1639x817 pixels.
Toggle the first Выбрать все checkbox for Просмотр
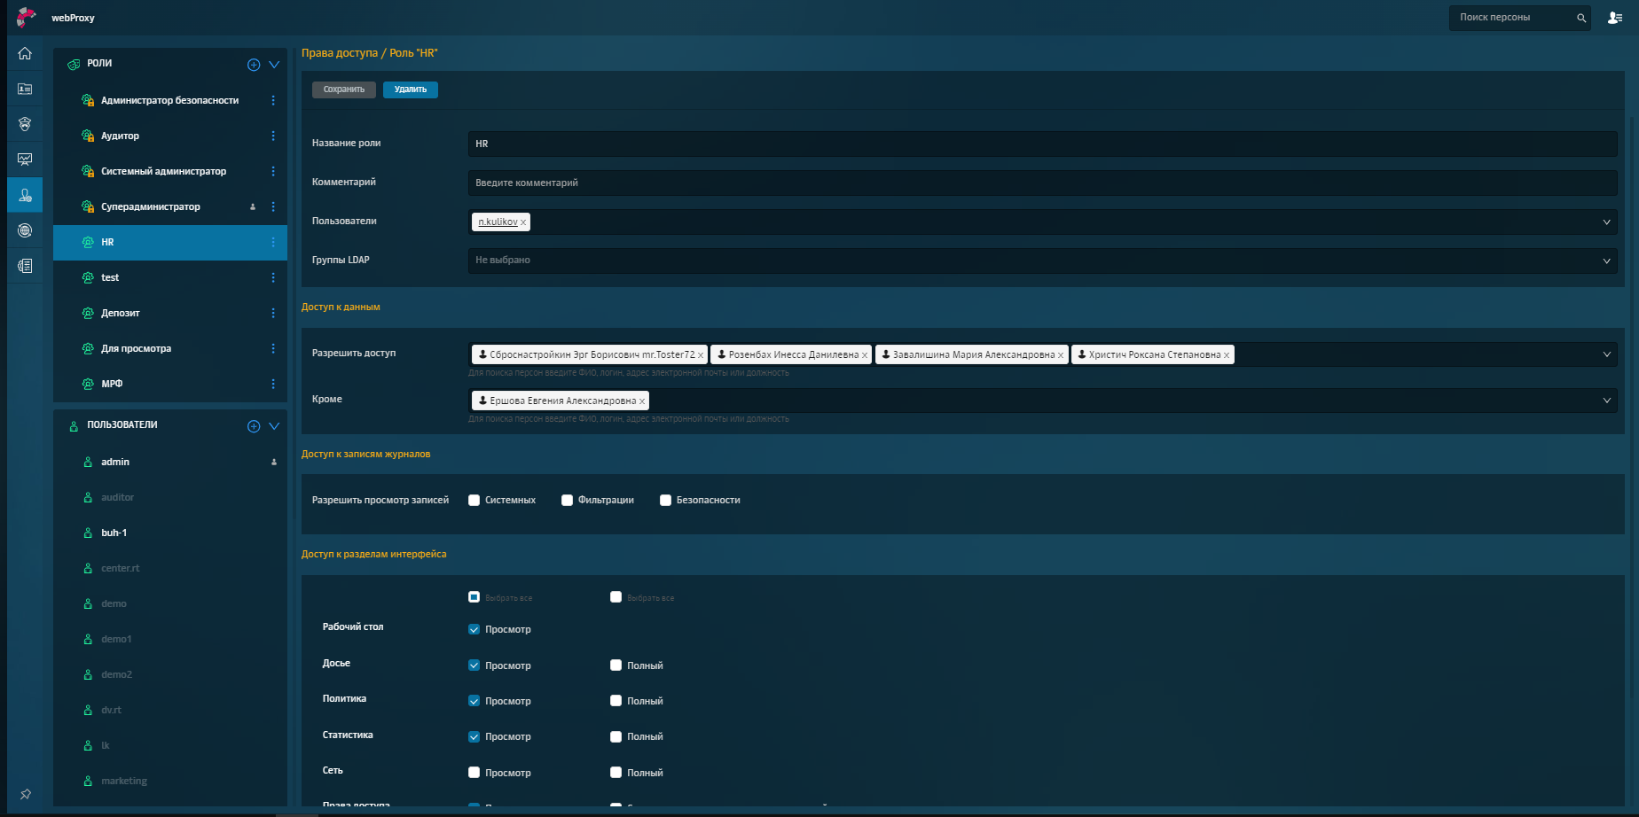click(474, 597)
